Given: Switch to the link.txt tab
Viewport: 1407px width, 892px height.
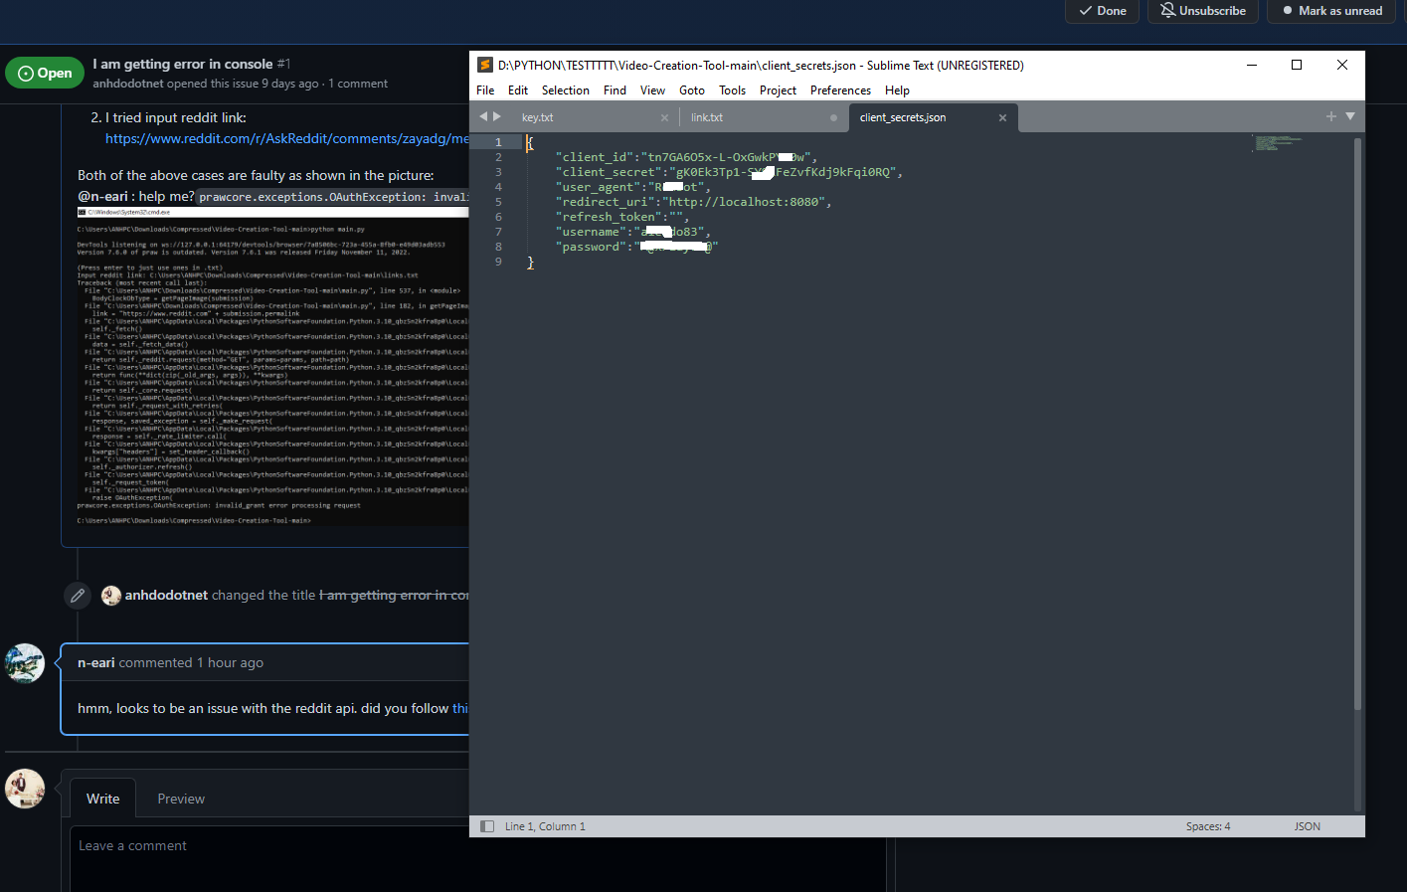Looking at the screenshot, I should tap(764, 117).
